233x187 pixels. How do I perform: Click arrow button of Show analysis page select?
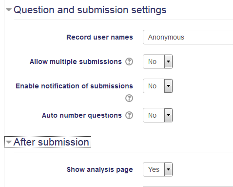[x=168, y=169]
